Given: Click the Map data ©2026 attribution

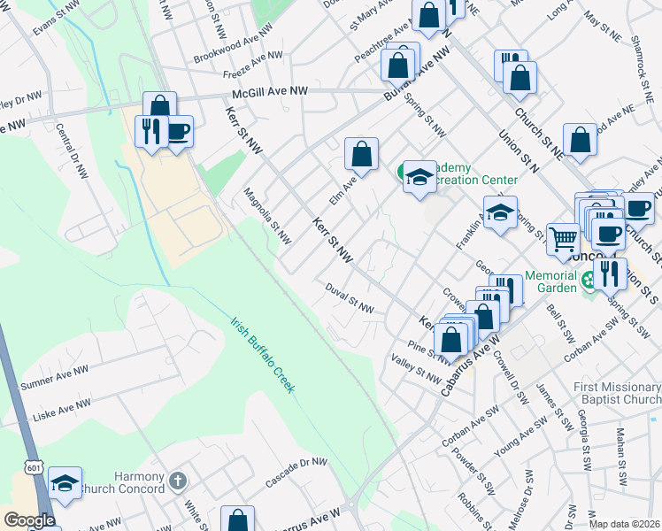Looking at the screenshot, I should point(625,525).
